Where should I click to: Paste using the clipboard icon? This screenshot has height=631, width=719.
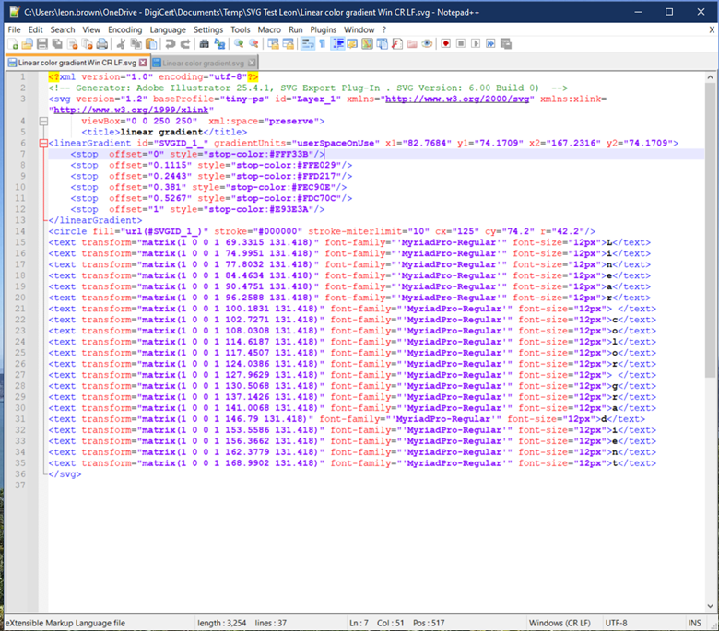click(151, 44)
